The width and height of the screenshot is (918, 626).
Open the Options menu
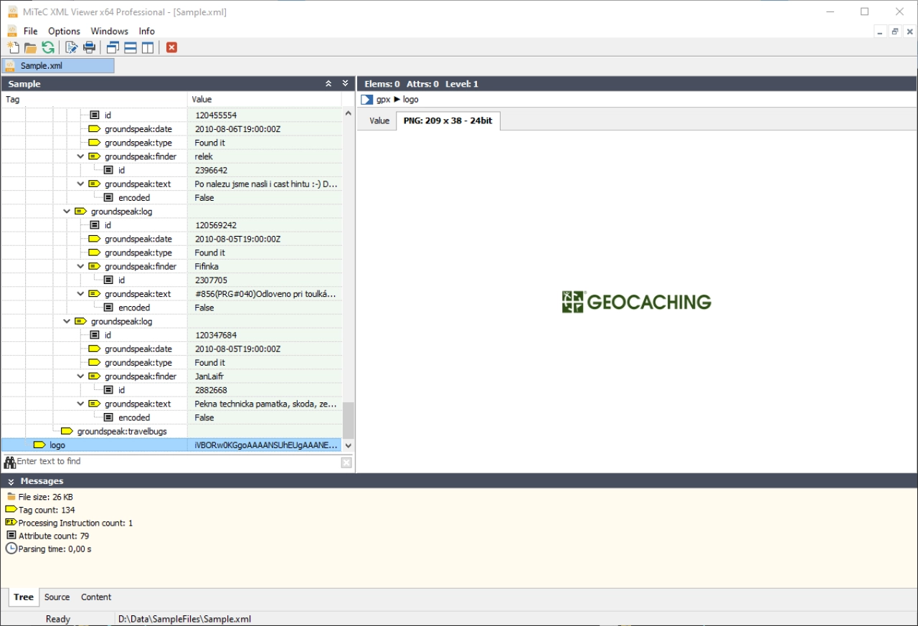[64, 31]
